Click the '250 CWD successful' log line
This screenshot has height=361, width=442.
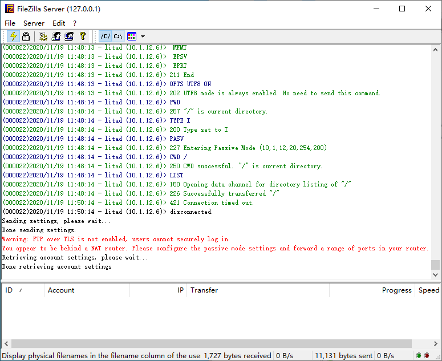(x=163, y=166)
